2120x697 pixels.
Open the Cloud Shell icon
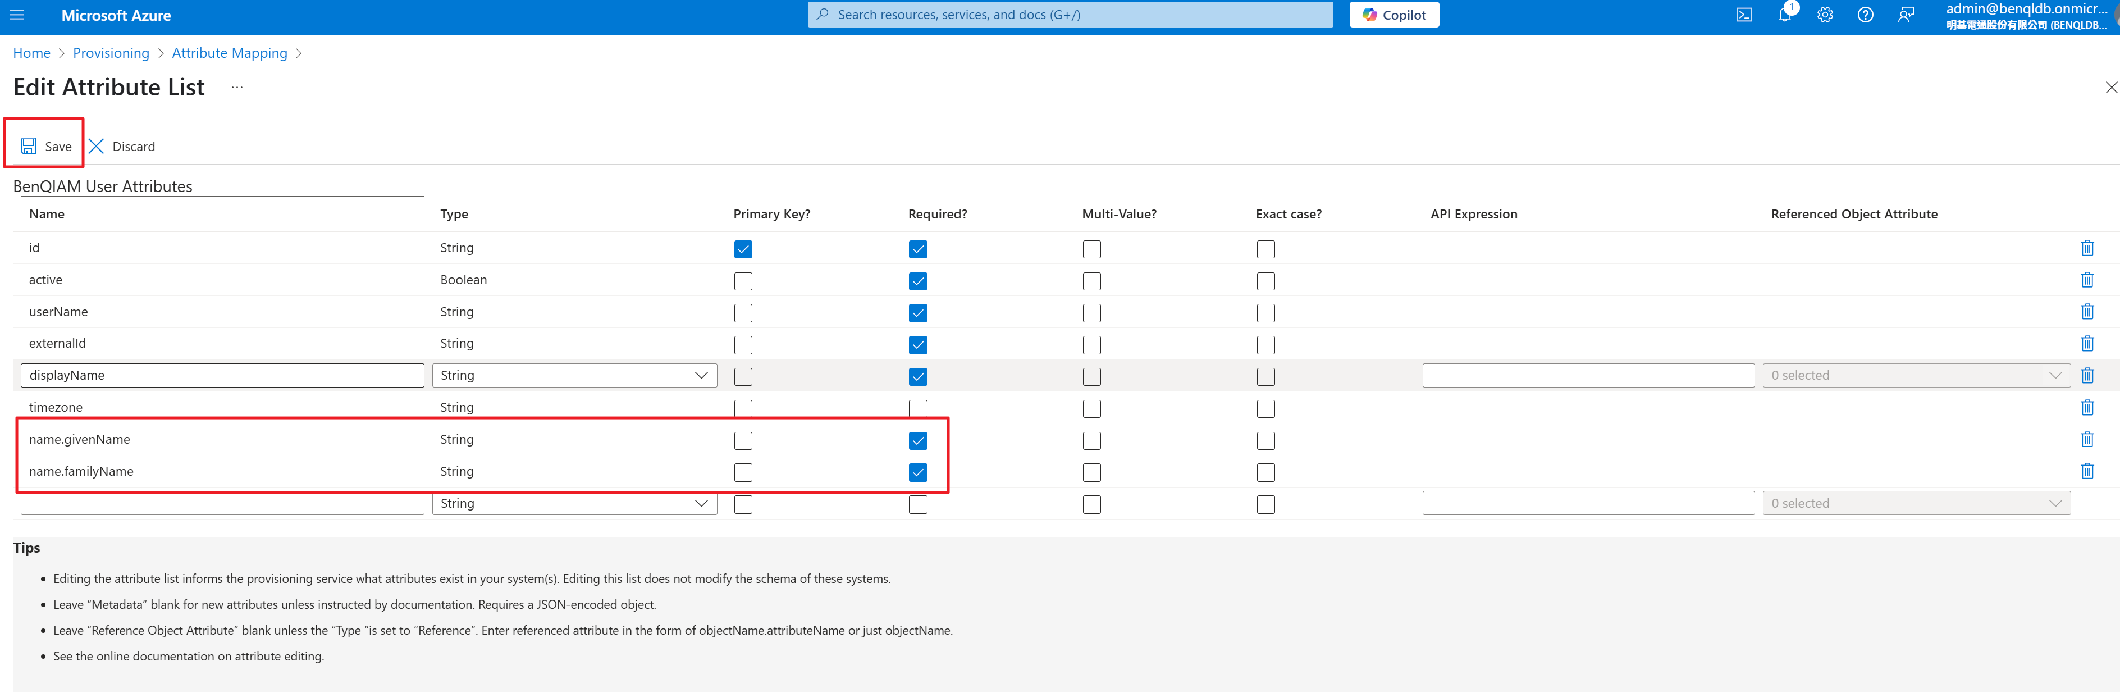(1744, 15)
